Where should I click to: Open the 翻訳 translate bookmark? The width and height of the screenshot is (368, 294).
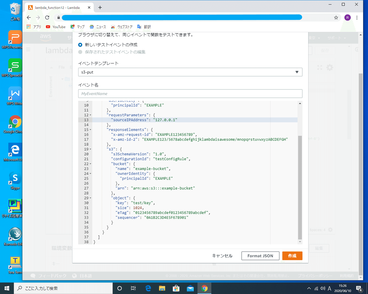pos(144,27)
